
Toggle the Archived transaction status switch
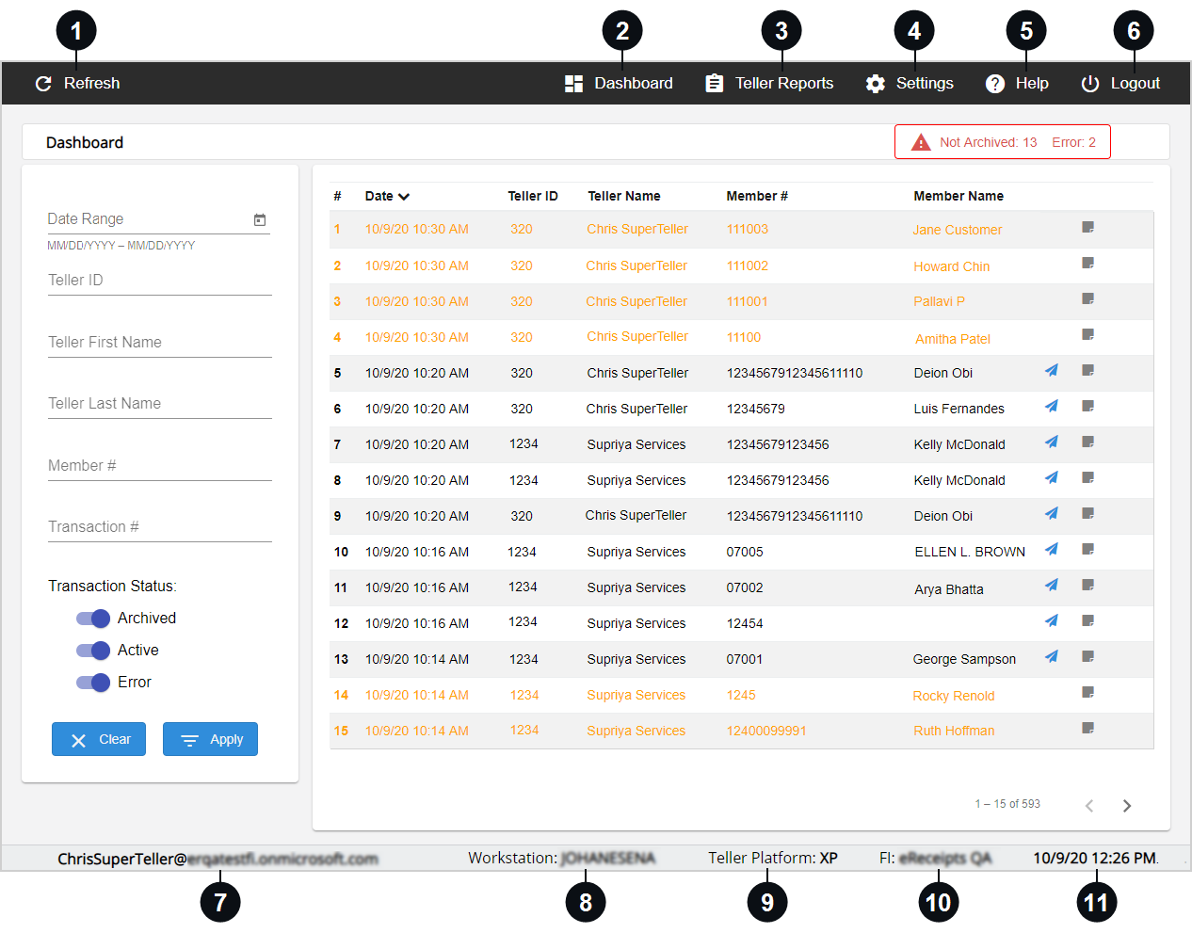(x=93, y=619)
